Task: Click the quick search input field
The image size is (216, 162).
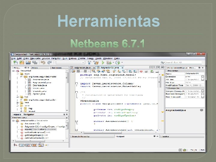Action: coord(183,62)
